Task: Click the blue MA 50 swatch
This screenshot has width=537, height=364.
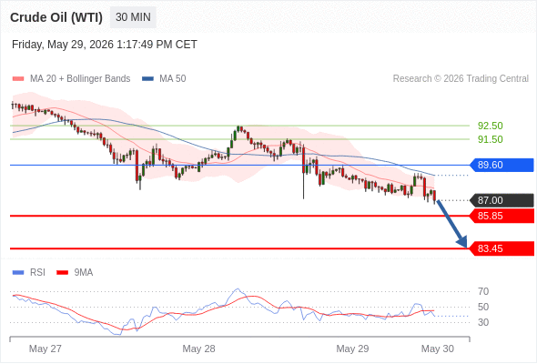Action: point(147,79)
